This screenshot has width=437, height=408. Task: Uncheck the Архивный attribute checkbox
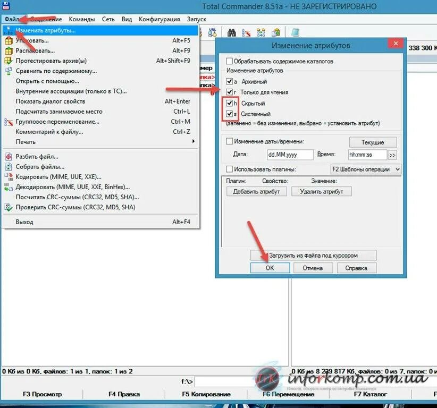(x=229, y=81)
